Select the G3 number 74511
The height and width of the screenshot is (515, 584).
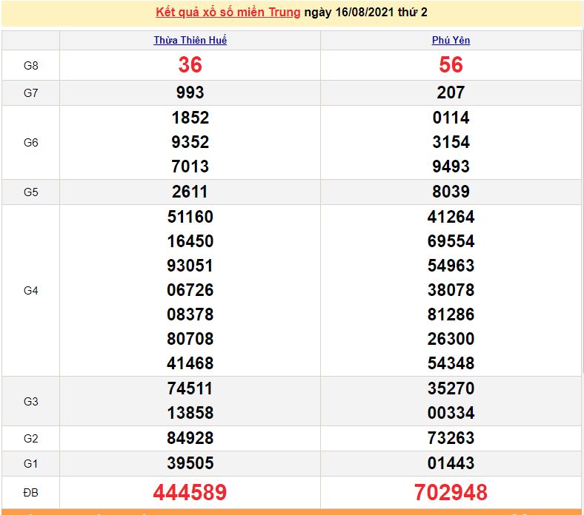[190, 388]
